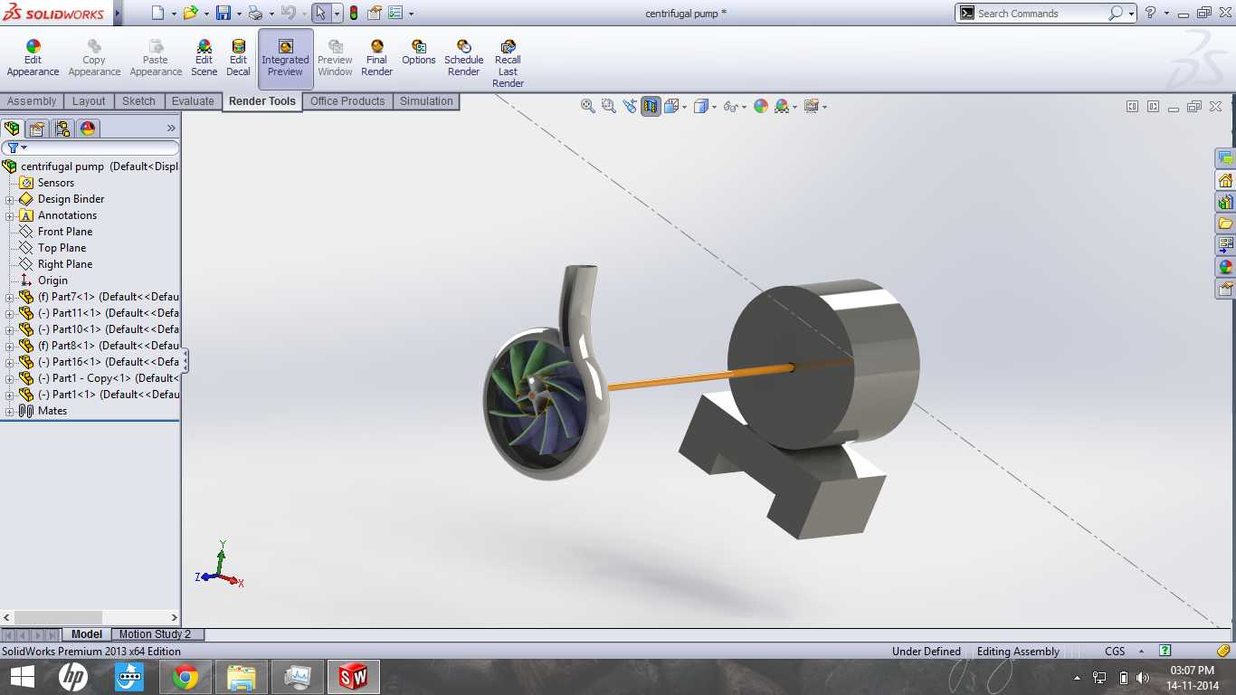Expand the Mates tree node
The width and height of the screenshot is (1236, 695).
(10, 411)
